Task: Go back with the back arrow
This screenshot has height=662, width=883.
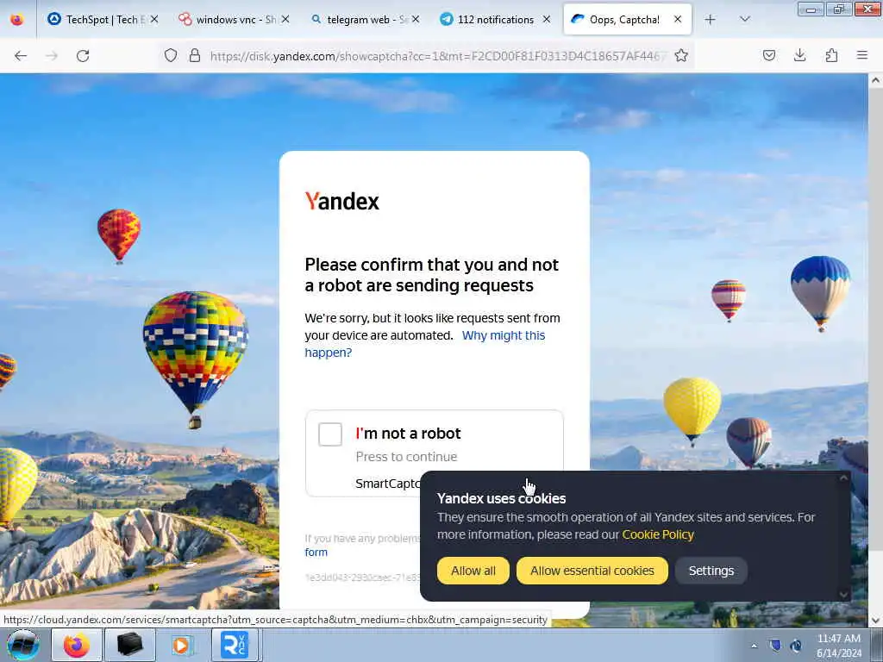Action: (21, 56)
